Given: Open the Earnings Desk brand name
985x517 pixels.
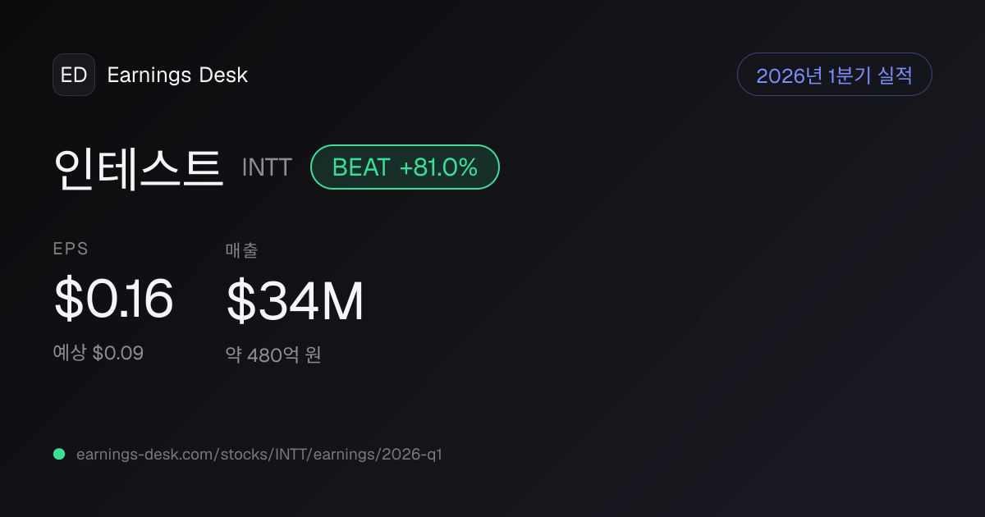Looking at the screenshot, I should coord(177,75).
